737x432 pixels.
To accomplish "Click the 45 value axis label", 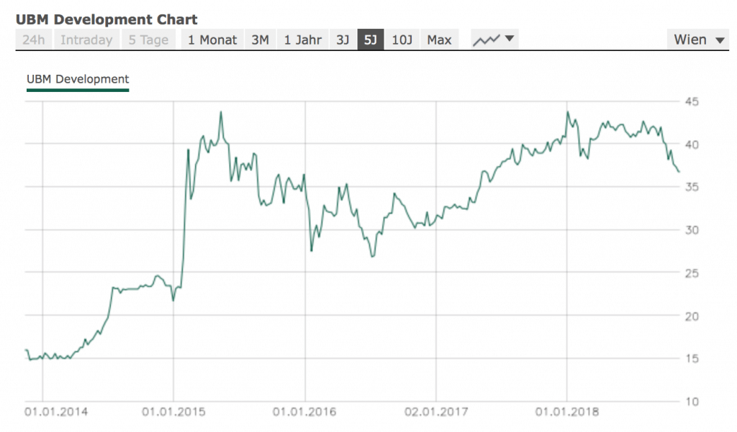I will 692,101.
